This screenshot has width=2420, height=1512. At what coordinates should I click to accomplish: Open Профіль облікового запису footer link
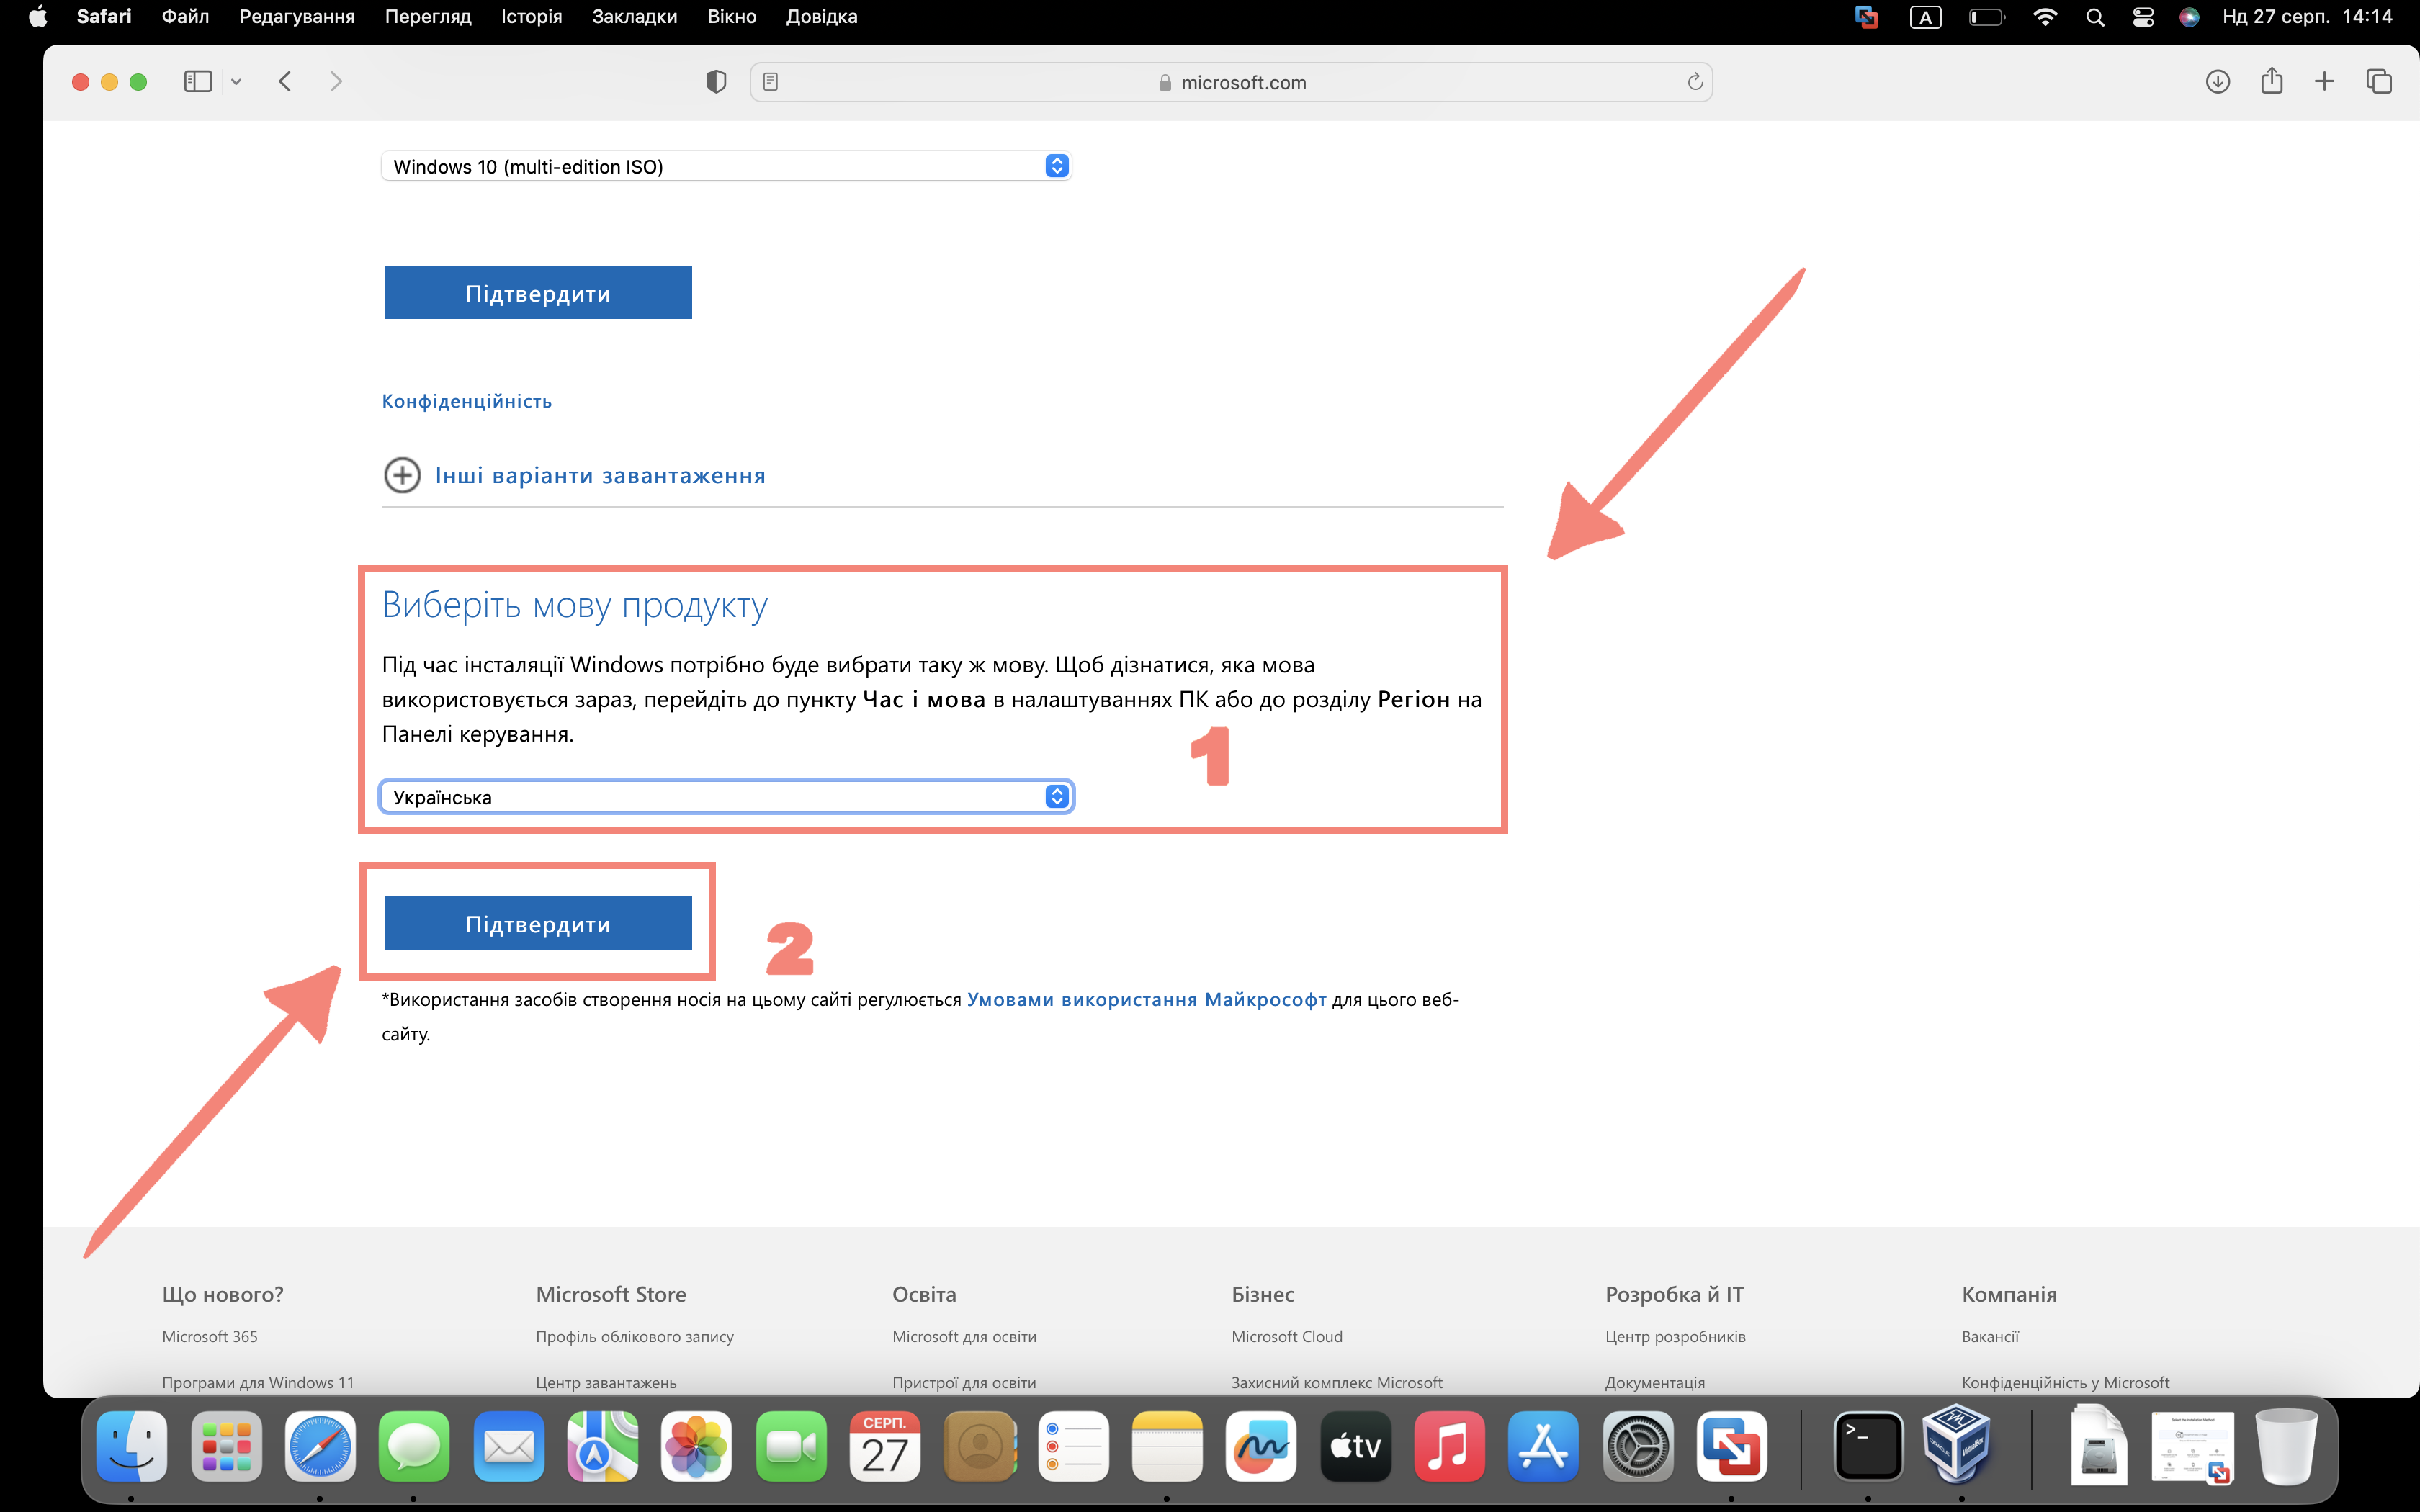pos(635,1336)
